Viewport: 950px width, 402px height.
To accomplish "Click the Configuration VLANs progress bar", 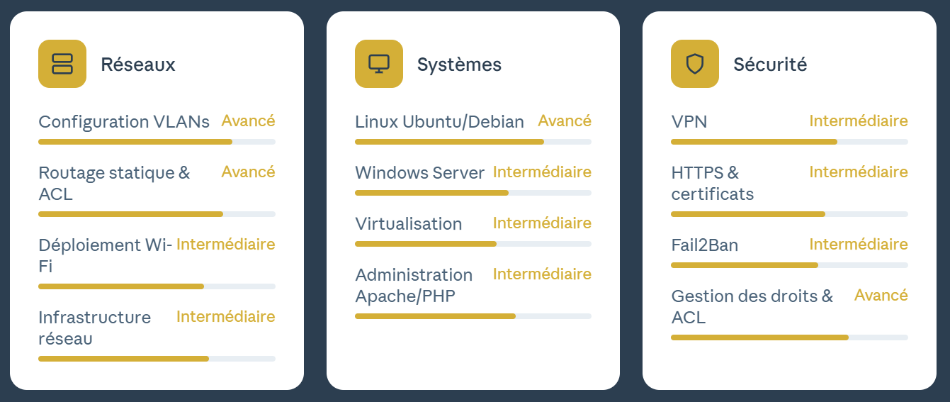I will 157,142.
